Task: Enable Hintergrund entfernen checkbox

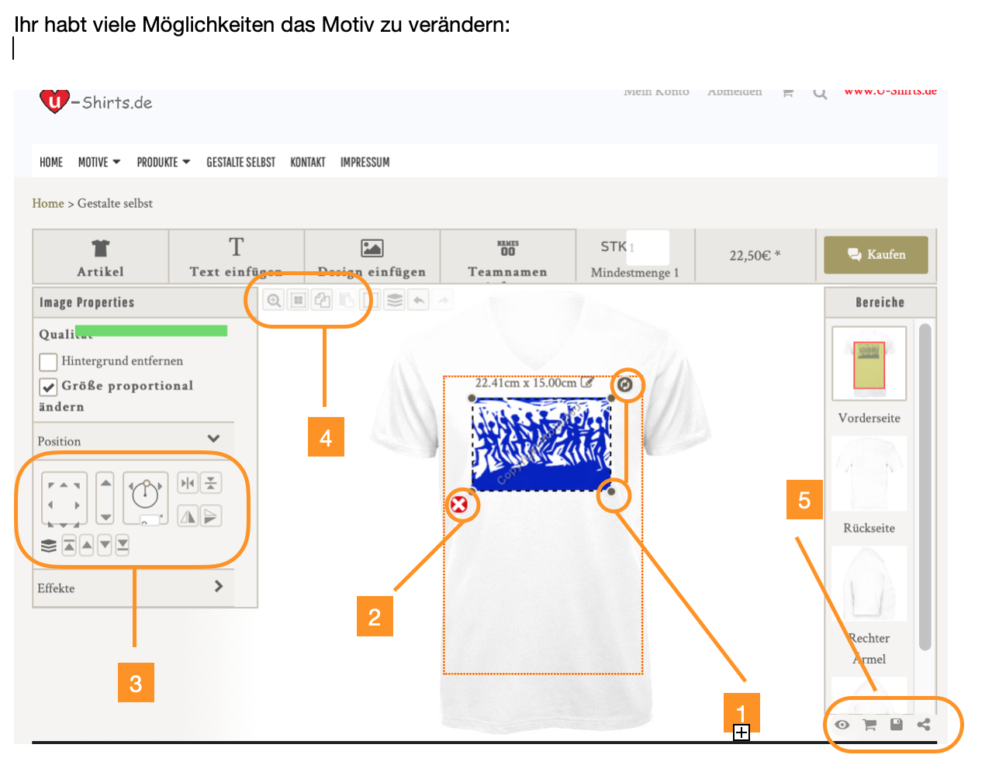Action: (x=48, y=361)
